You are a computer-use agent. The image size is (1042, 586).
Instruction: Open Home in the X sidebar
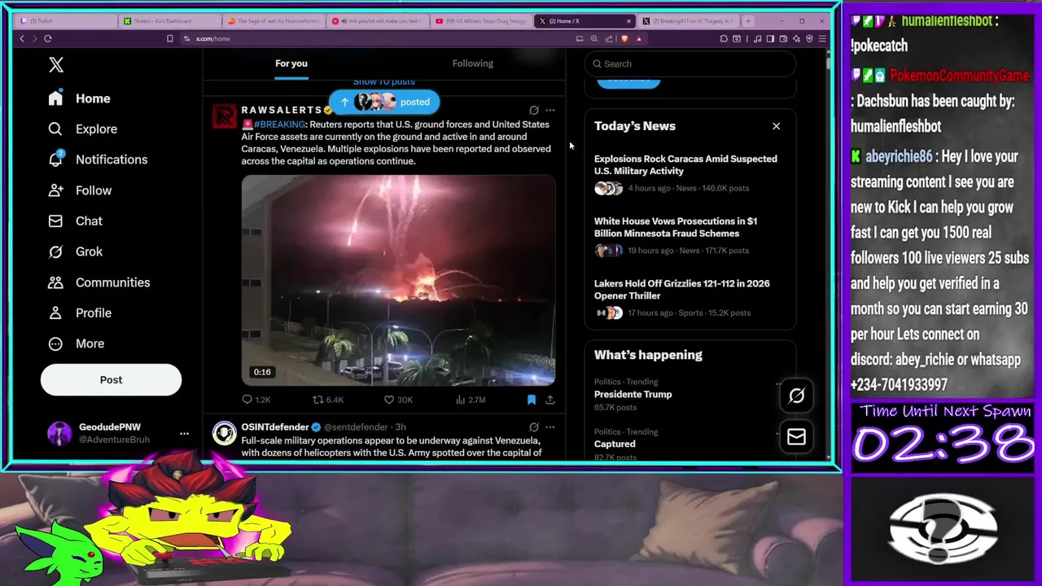pos(79,98)
